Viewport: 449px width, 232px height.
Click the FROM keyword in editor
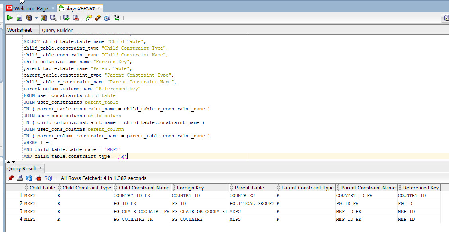click(x=29, y=95)
